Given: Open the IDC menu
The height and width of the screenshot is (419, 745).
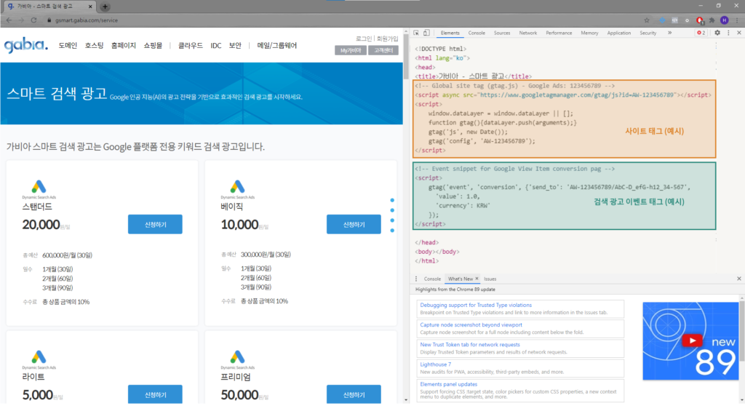Looking at the screenshot, I should pos(215,46).
